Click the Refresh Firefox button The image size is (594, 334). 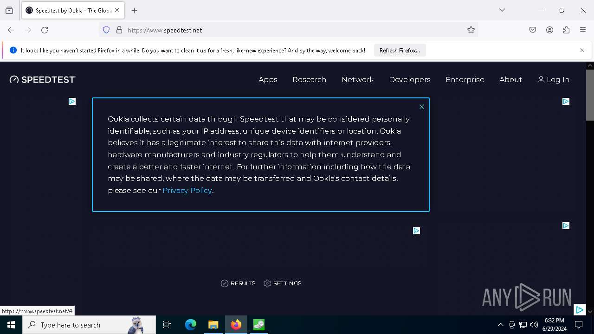pos(400,51)
